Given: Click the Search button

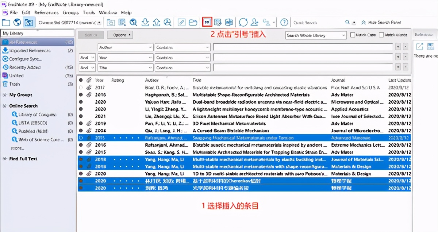Looking at the screenshot, I should 91,35.
